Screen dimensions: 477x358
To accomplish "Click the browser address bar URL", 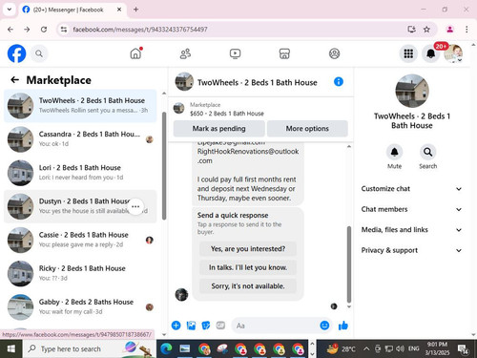I will [x=140, y=30].
